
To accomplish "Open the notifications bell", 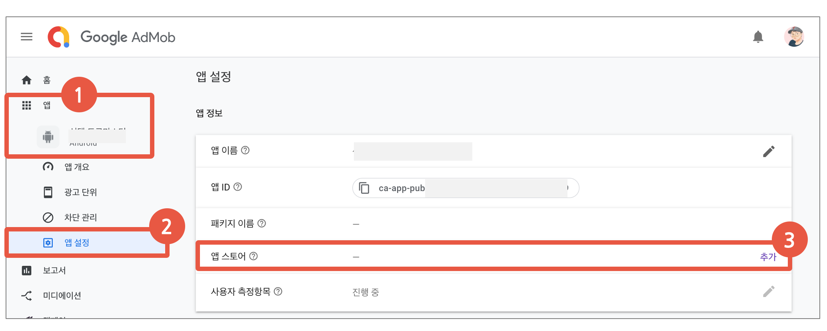I will click(x=758, y=37).
